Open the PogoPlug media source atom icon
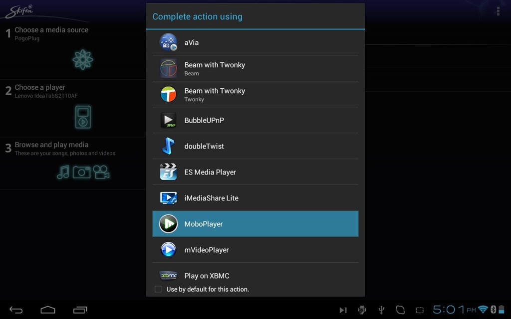Viewport: 511px width, 319px height. pyautogui.click(x=83, y=60)
